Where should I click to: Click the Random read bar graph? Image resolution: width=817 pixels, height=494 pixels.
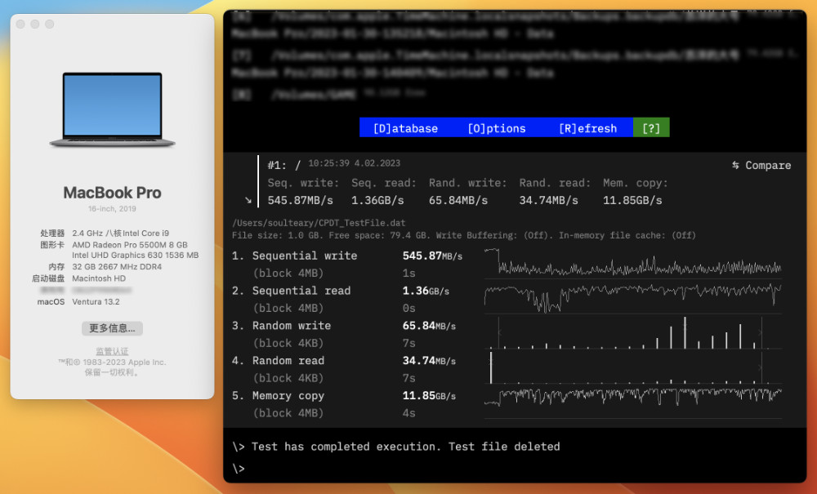pos(632,367)
